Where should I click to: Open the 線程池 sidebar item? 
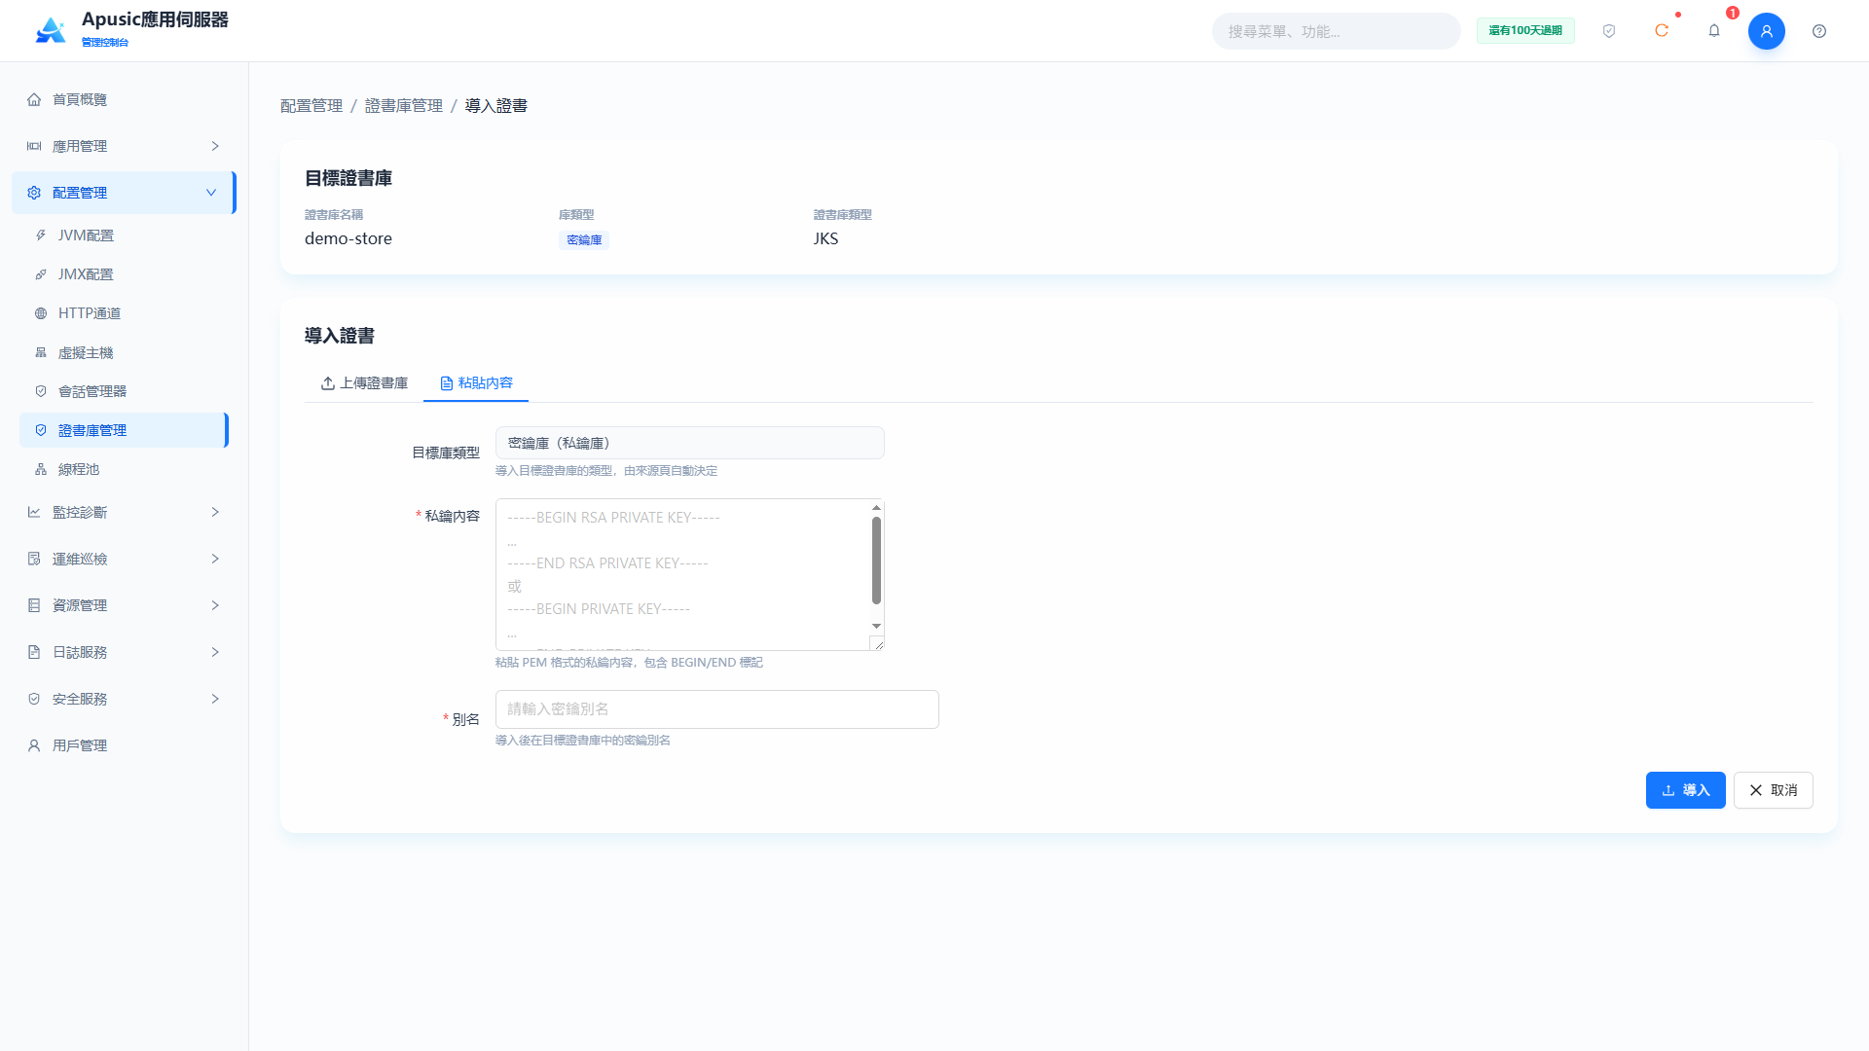[x=124, y=469]
